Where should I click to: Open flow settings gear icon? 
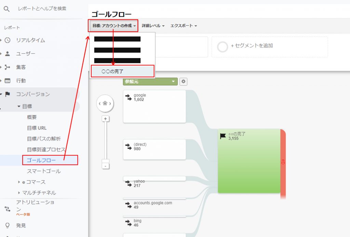click(x=184, y=82)
